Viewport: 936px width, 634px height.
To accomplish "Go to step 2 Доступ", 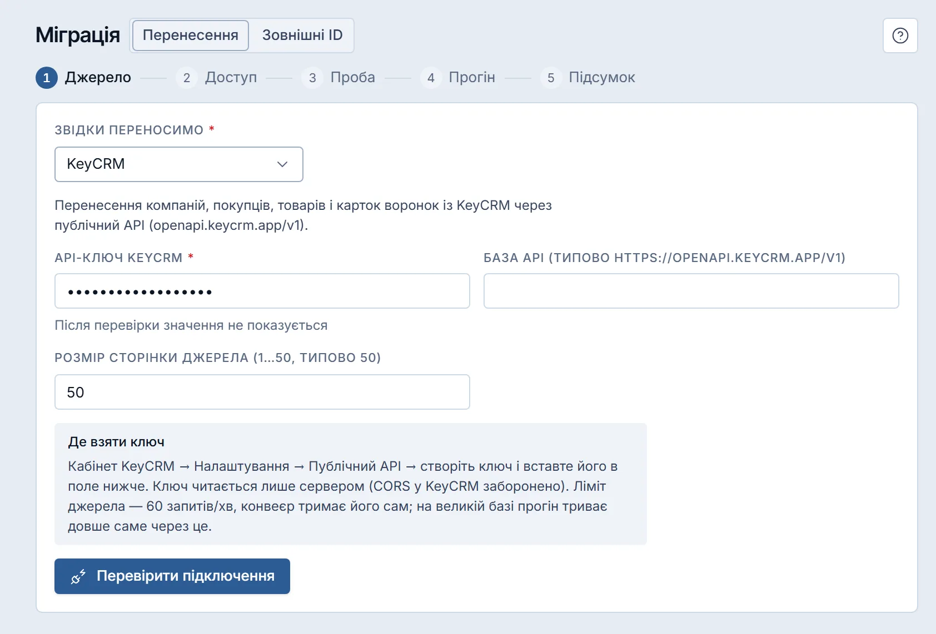I will coord(216,78).
